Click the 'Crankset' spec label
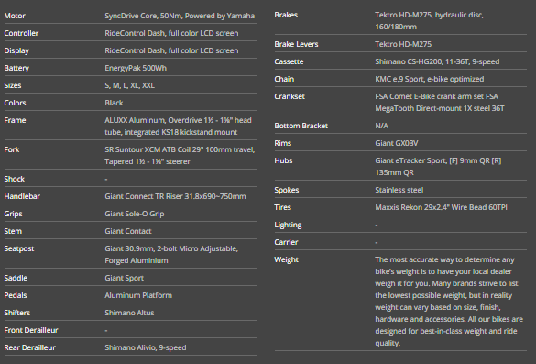The height and width of the screenshot is (364, 536). 290,96
